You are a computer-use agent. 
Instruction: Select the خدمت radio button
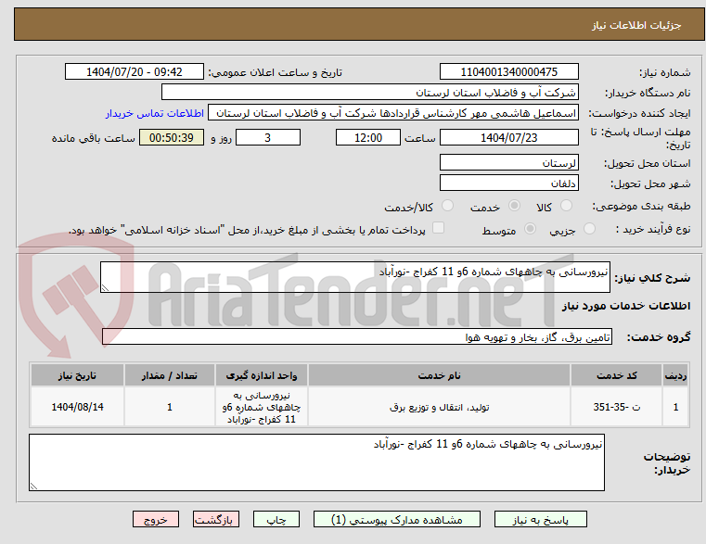[x=514, y=206]
